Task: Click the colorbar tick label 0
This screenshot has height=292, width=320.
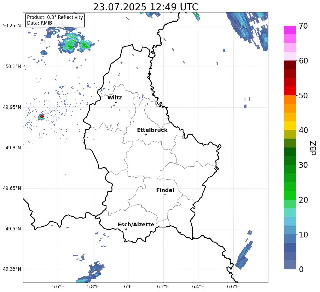Action: (301, 269)
